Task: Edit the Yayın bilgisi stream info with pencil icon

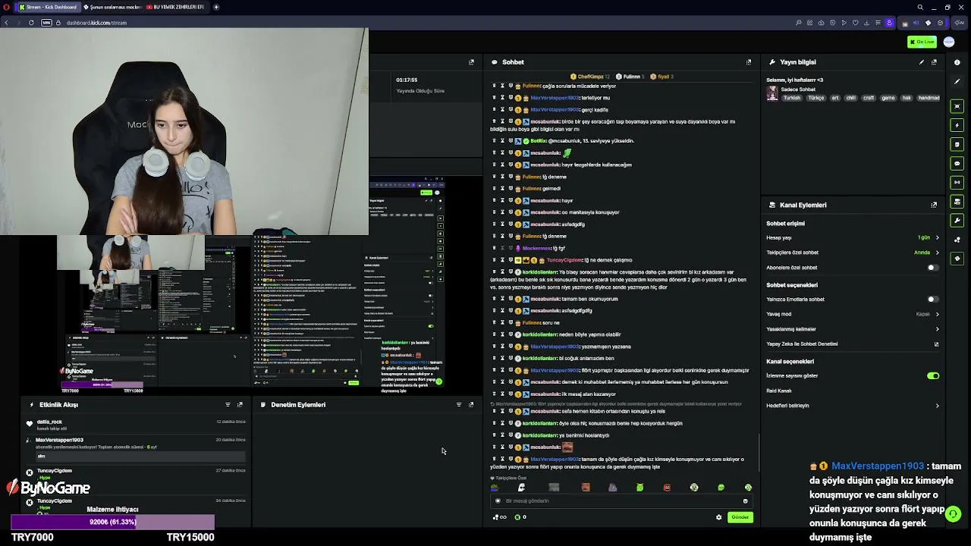Action: click(922, 62)
